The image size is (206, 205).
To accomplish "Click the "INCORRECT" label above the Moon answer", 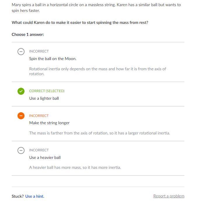I will point(39,51).
